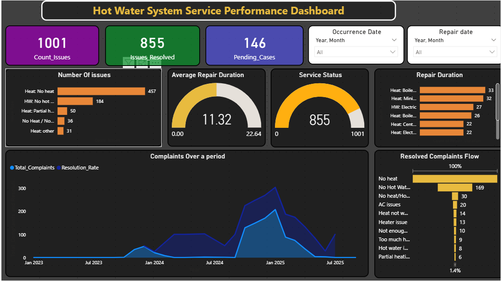Click the 'Heat: No heat' bar with 457
501x281 pixels.
[101, 91]
